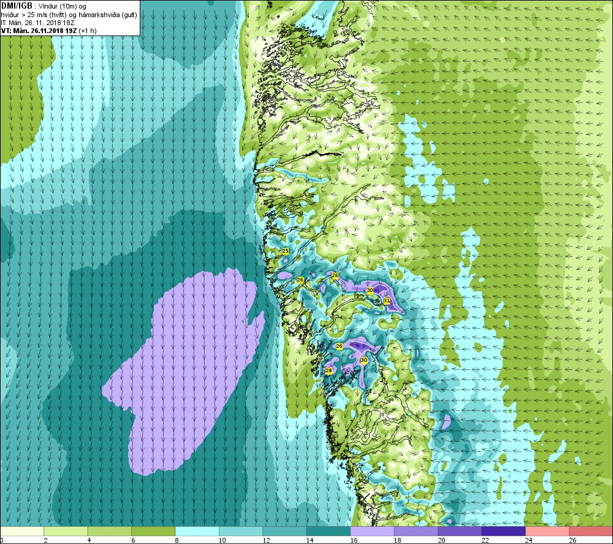
Task: Click the 12–14 m/s teal legend swatch
Action: coord(284,531)
